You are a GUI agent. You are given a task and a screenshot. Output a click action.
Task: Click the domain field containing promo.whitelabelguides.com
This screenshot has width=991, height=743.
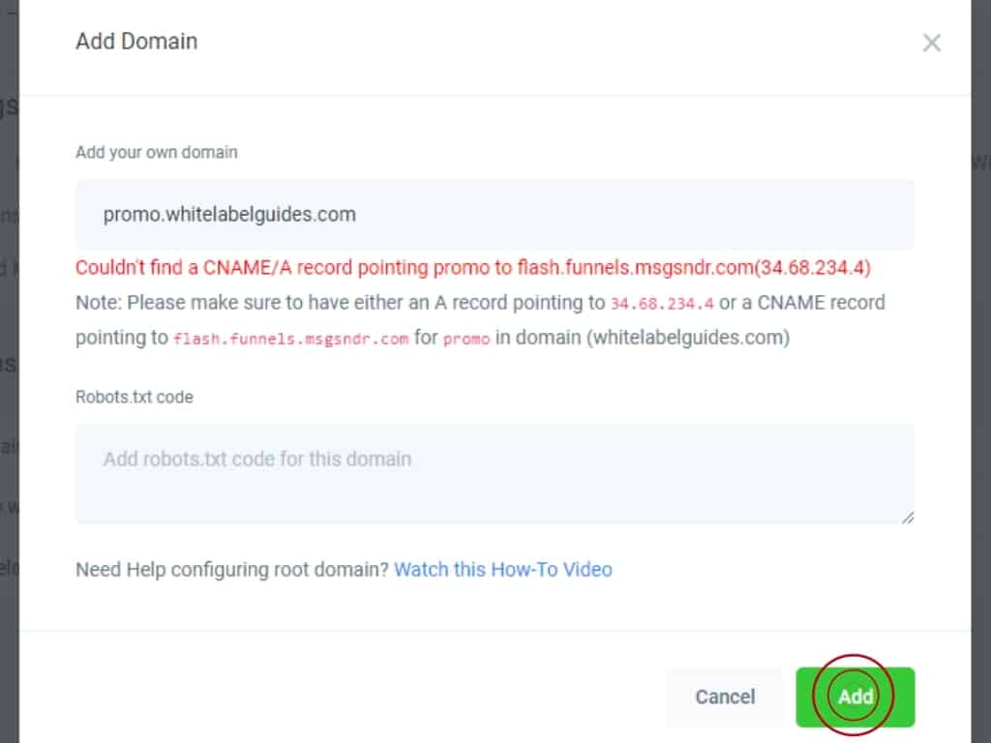tap(495, 215)
